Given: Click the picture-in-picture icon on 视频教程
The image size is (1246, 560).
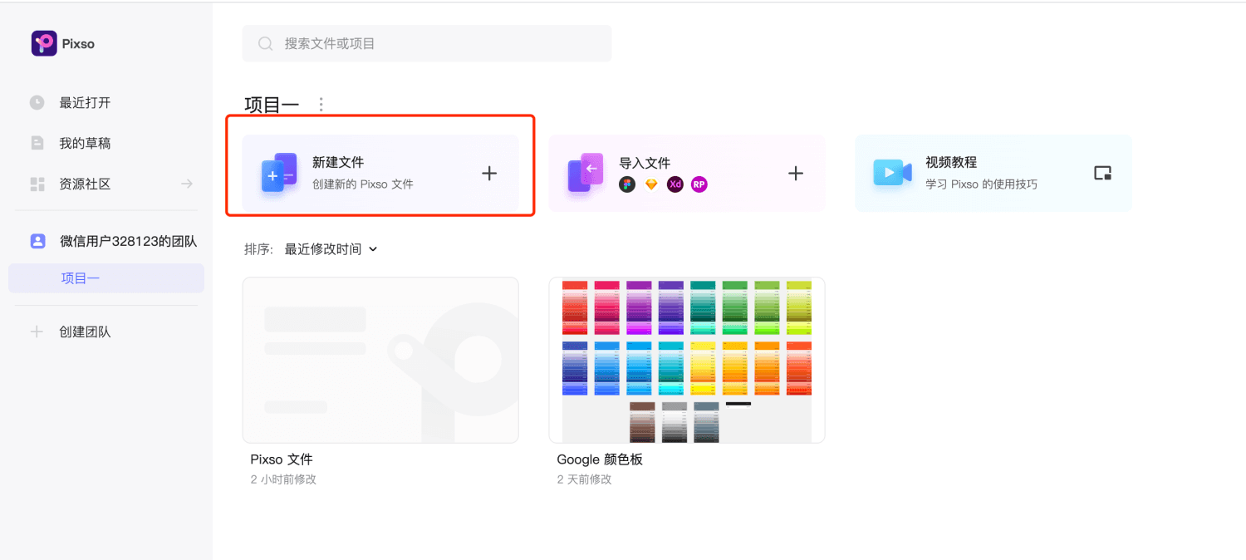Looking at the screenshot, I should (1102, 173).
